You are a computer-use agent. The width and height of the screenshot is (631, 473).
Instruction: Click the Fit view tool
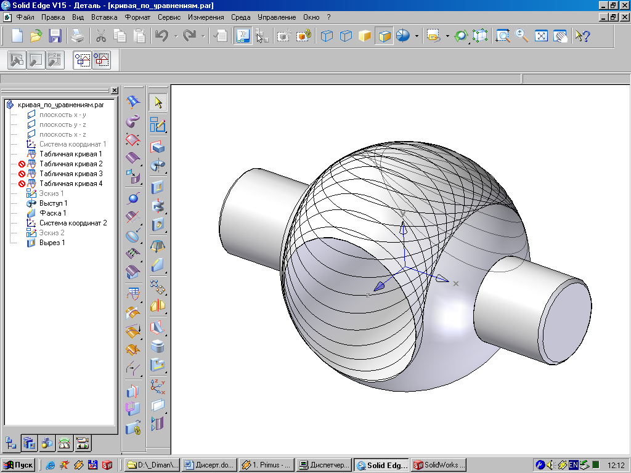(541, 36)
